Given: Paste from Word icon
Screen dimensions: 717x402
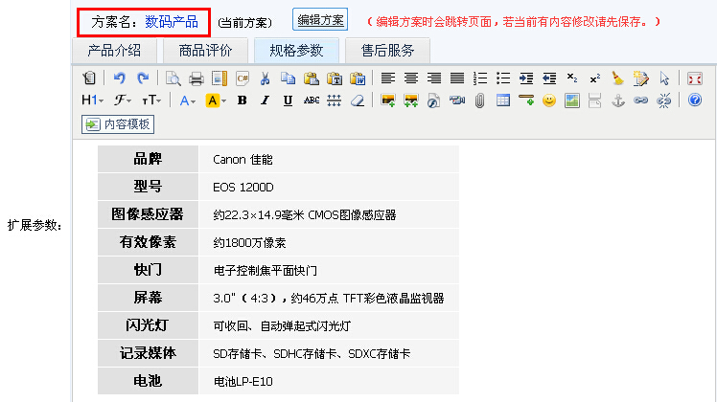Looking at the screenshot, I should point(358,78).
